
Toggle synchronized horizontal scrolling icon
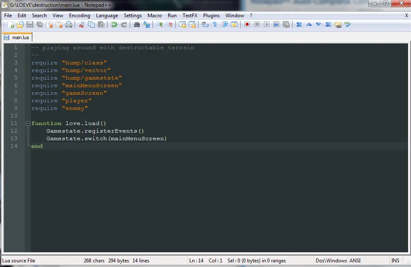192,24
